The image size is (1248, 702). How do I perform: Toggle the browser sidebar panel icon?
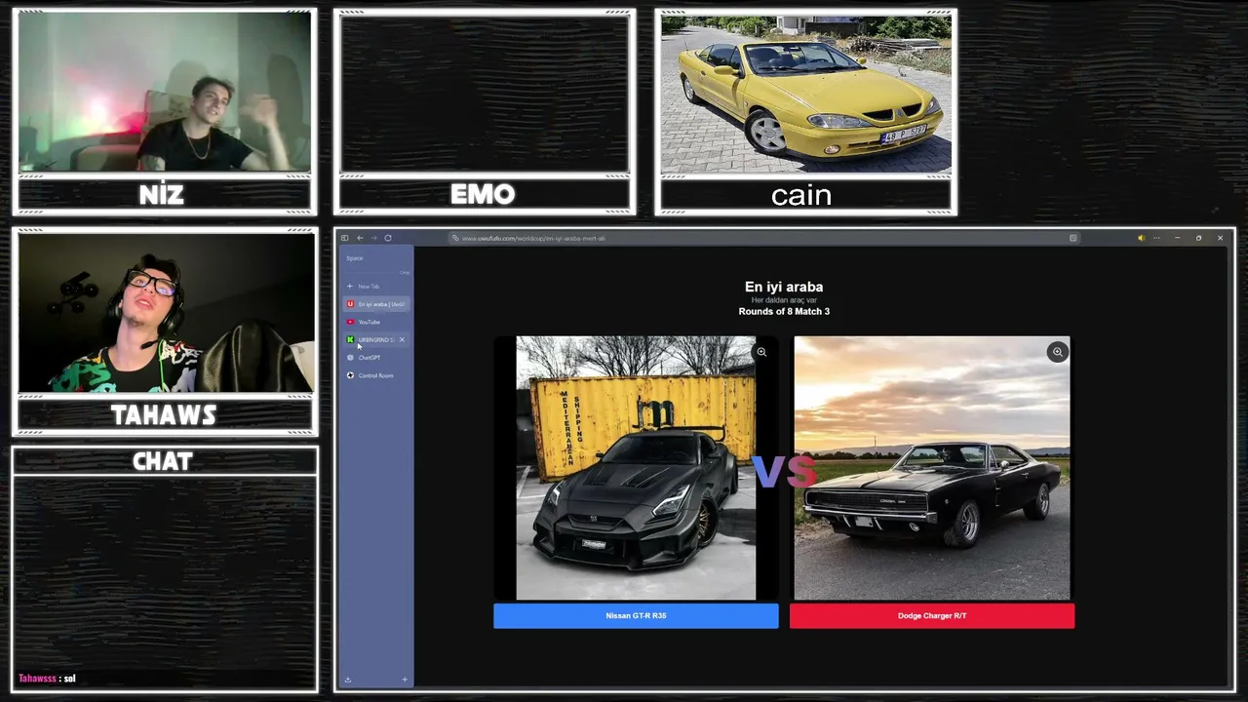pyautogui.click(x=344, y=238)
